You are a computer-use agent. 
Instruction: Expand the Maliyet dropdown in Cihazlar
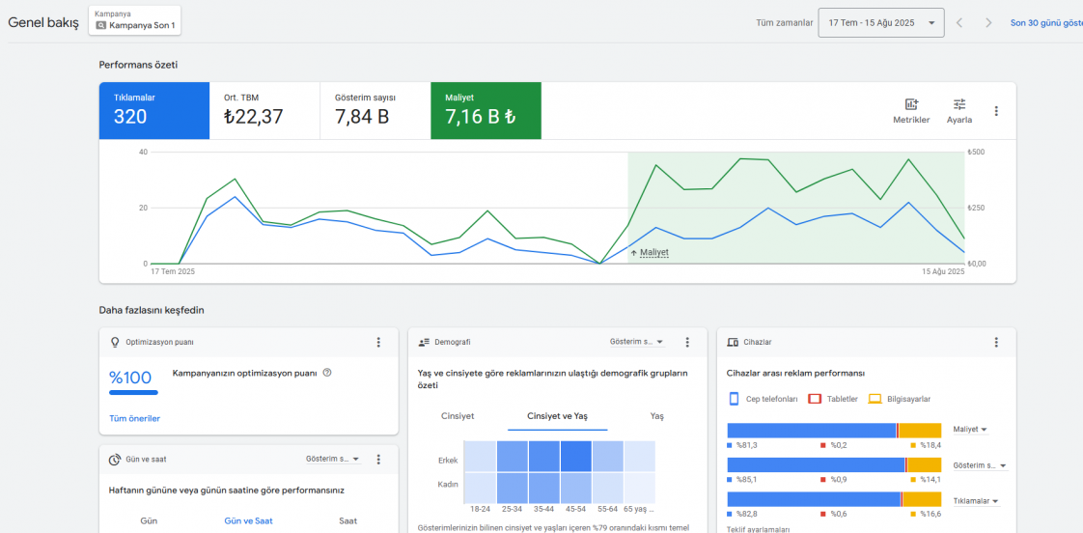coord(969,430)
